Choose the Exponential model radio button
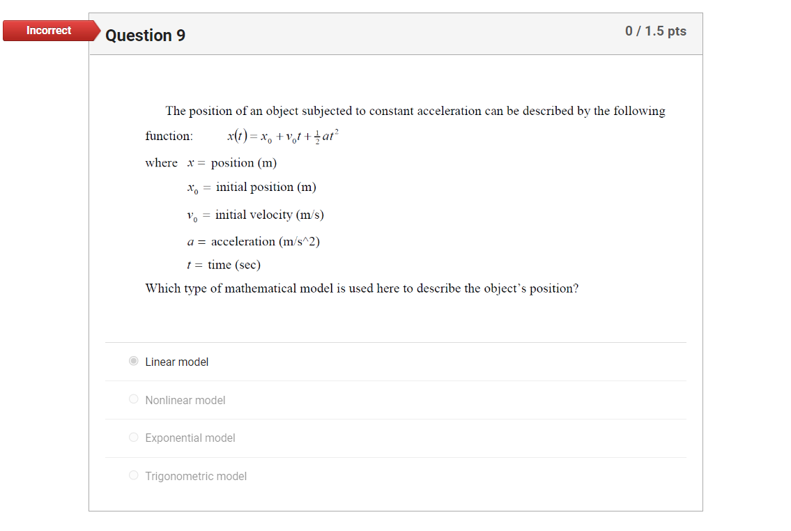This screenshot has width=791, height=531. (x=133, y=437)
